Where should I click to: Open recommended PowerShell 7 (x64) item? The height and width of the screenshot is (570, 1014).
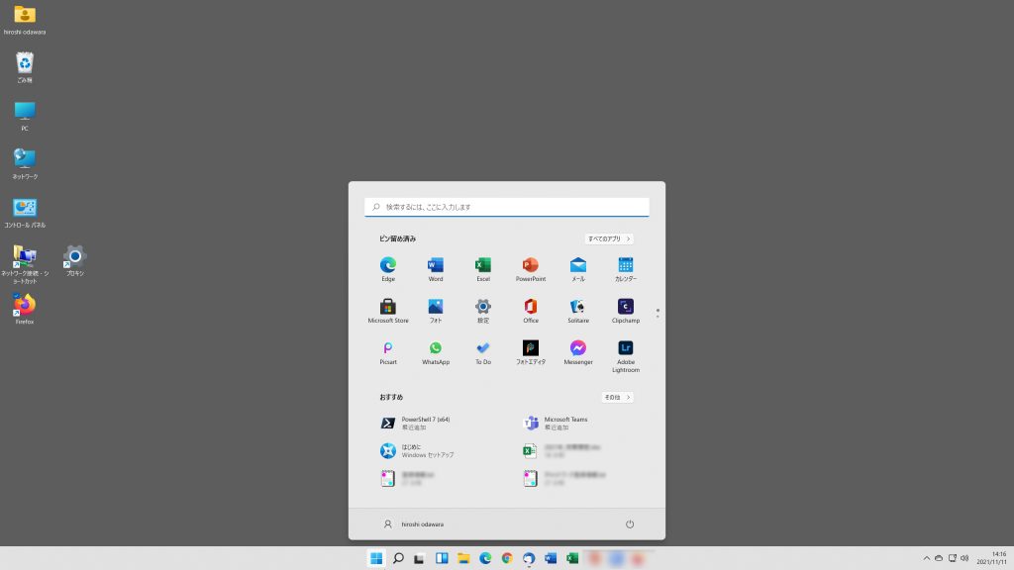[426, 423]
